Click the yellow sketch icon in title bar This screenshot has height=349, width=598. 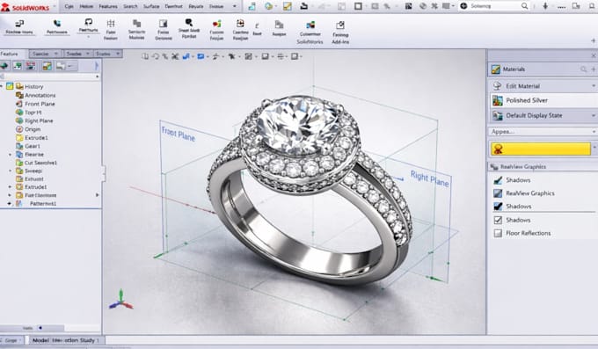point(287,6)
